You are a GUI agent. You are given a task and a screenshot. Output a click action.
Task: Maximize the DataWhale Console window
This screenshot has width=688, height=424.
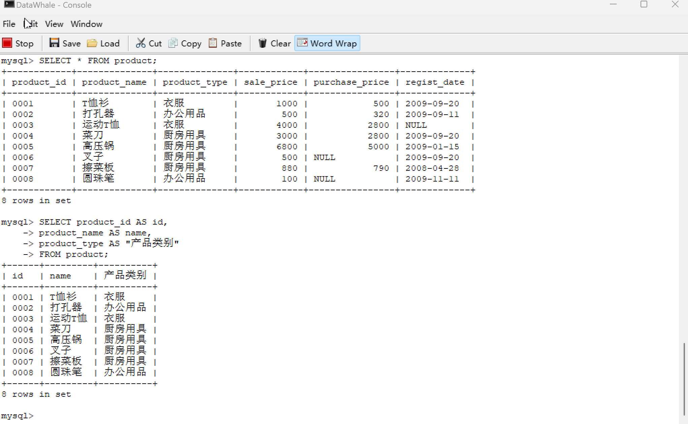644,4
